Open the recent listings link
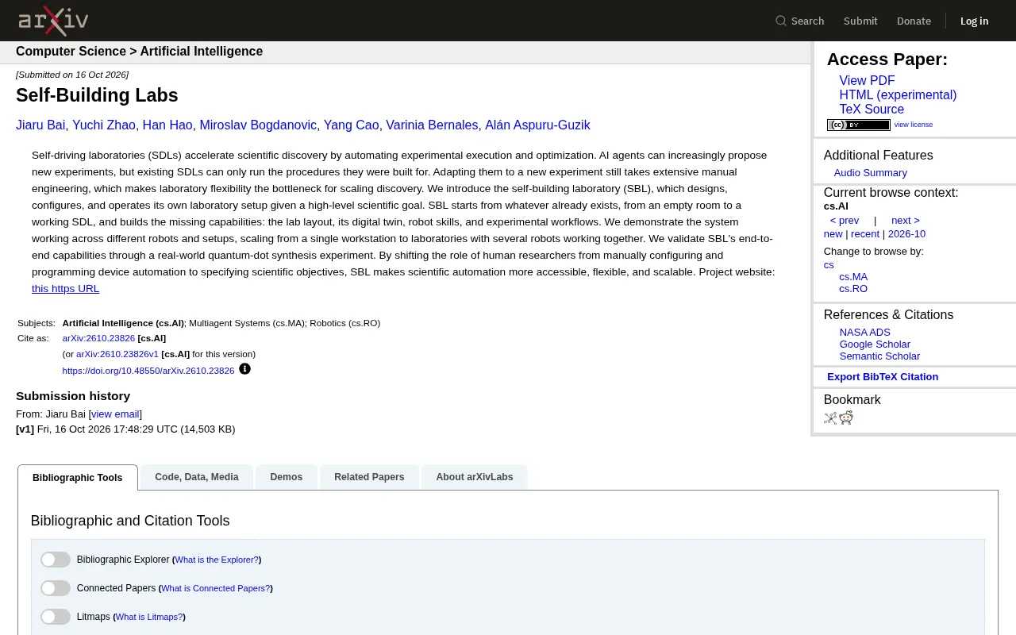The image size is (1016, 635). coord(865,234)
